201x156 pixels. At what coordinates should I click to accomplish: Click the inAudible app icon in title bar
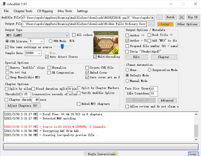click(4, 4)
